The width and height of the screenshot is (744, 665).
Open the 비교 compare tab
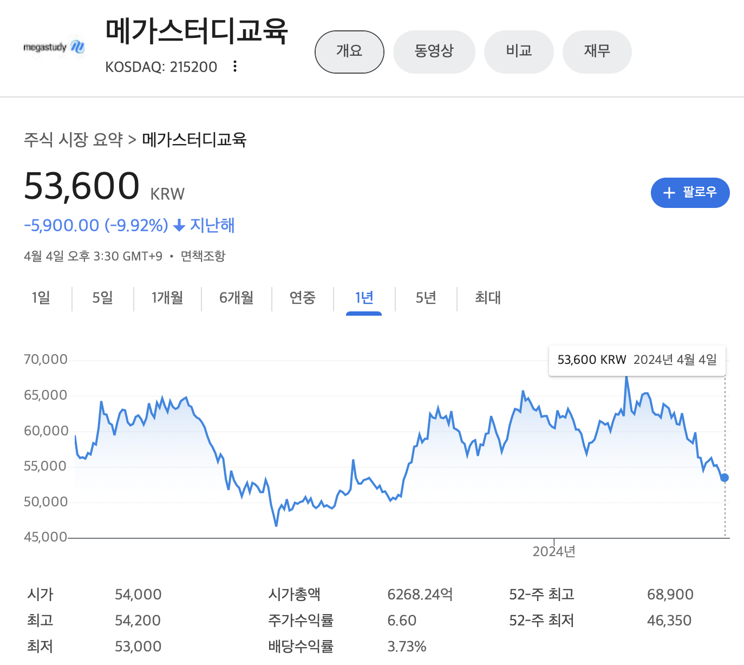point(519,52)
